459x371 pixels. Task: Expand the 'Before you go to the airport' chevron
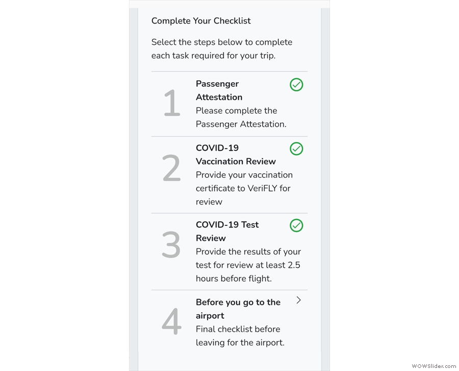(298, 300)
